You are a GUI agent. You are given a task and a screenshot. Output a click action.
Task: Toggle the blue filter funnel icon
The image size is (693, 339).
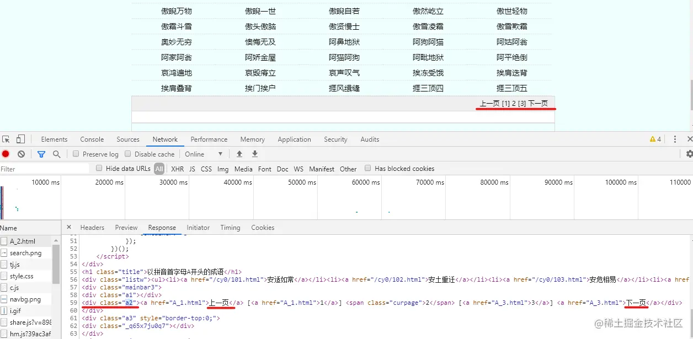pyautogui.click(x=41, y=154)
